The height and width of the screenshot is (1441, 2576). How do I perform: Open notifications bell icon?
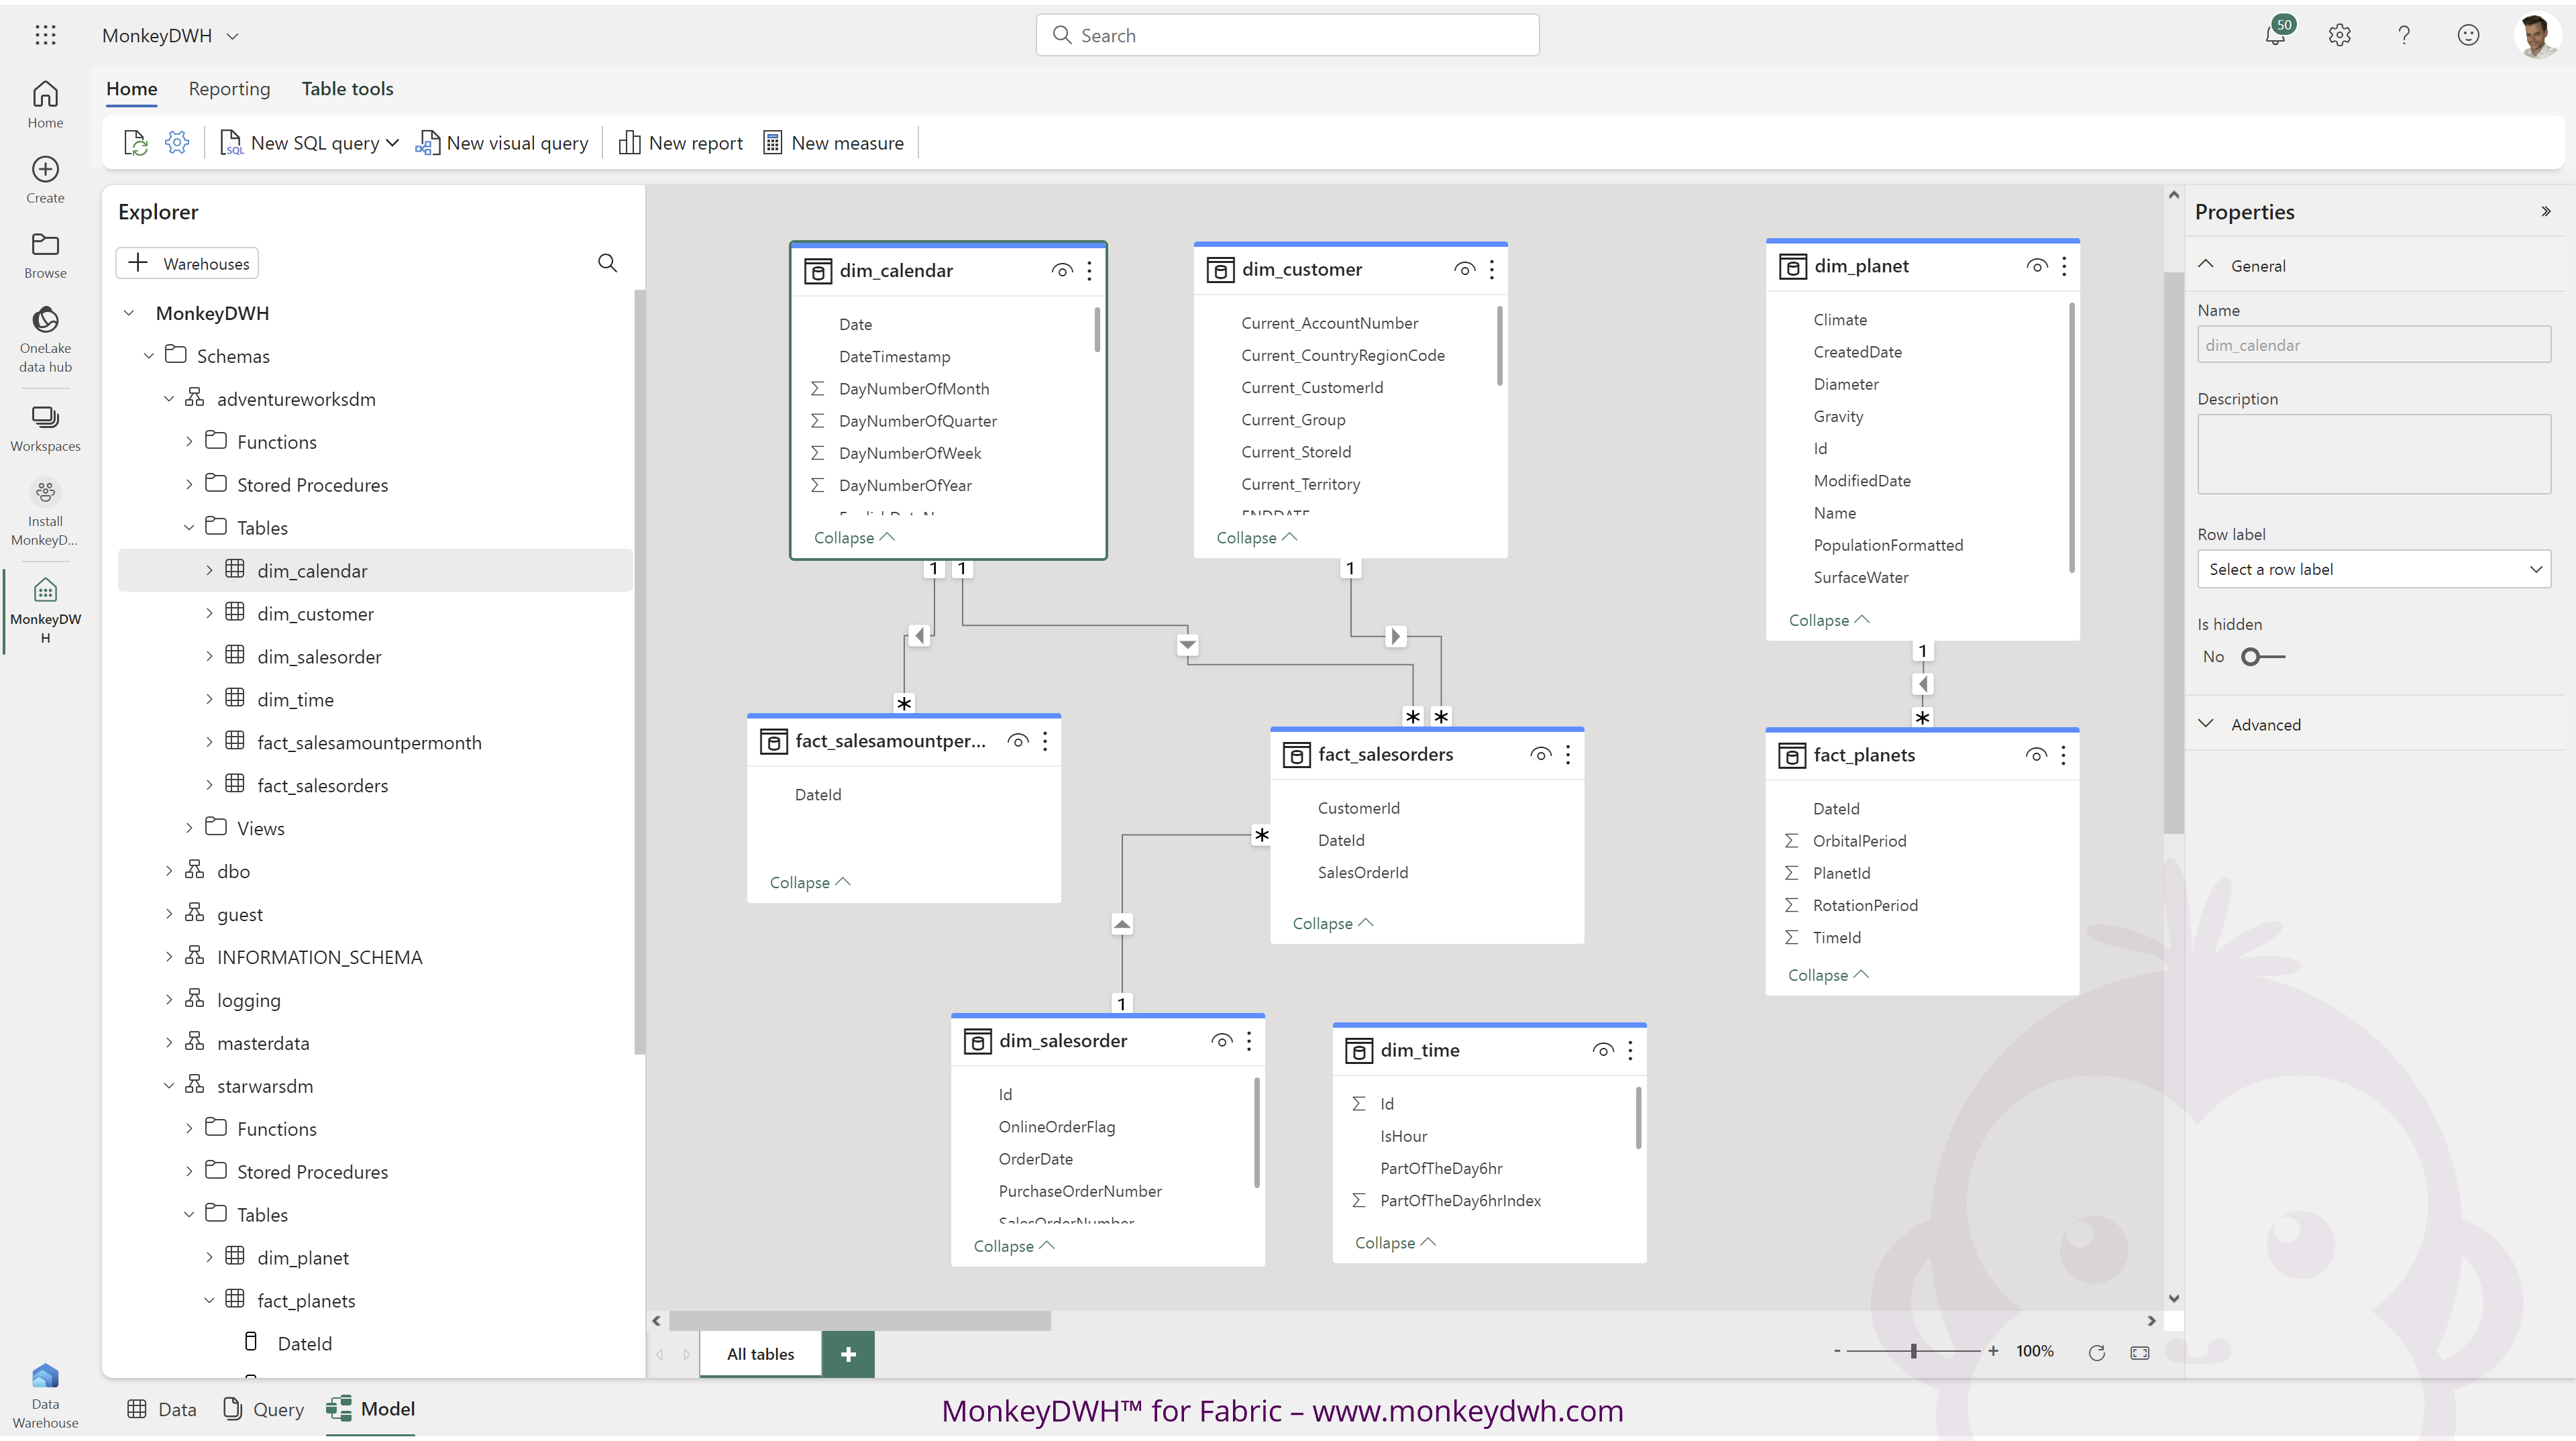click(2275, 35)
